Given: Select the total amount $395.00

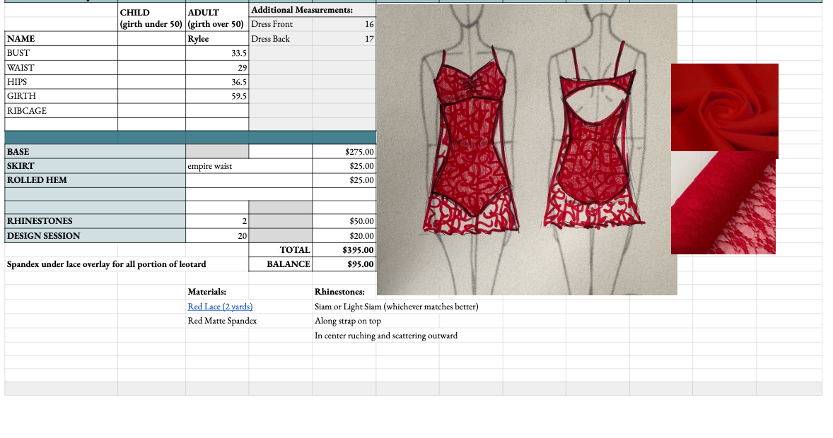Looking at the screenshot, I should click(344, 250).
